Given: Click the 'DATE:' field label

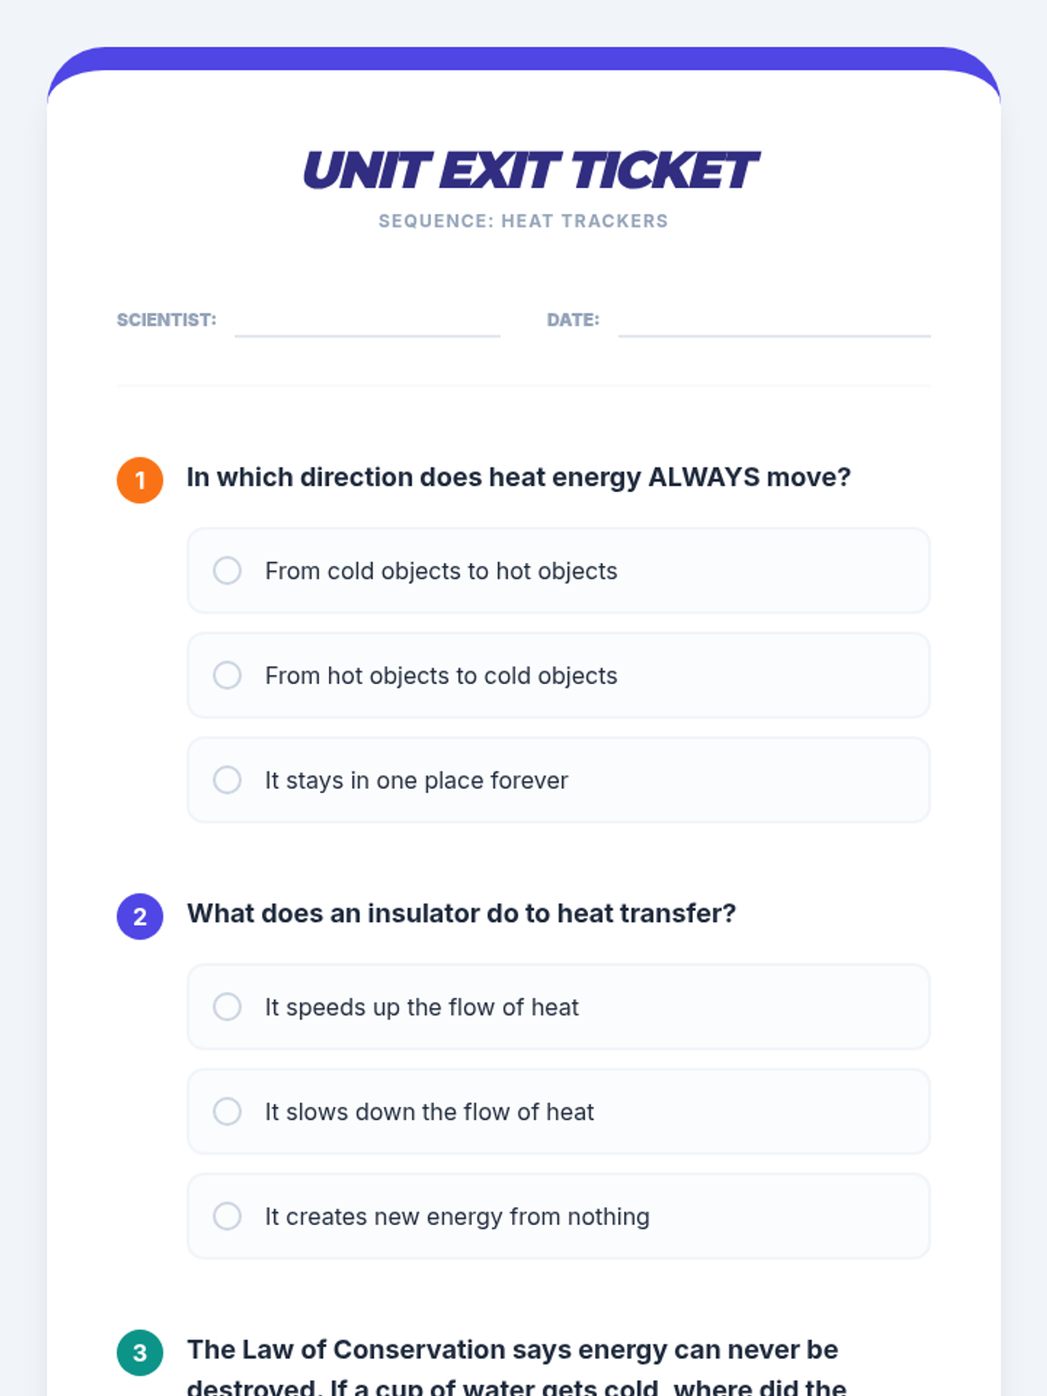Looking at the screenshot, I should 572,320.
